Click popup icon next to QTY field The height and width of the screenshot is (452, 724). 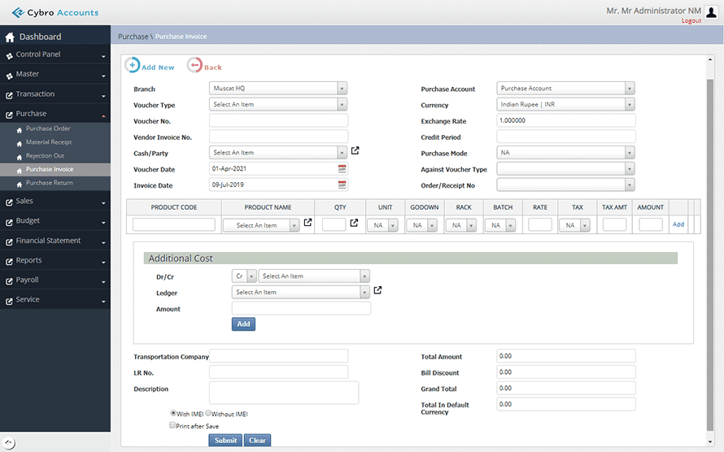(354, 223)
